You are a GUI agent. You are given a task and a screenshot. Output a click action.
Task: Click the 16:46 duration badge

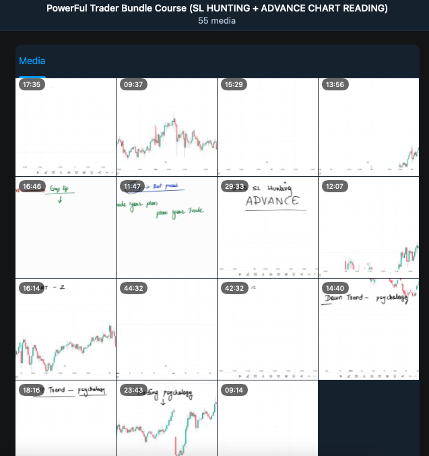point(32,186)
